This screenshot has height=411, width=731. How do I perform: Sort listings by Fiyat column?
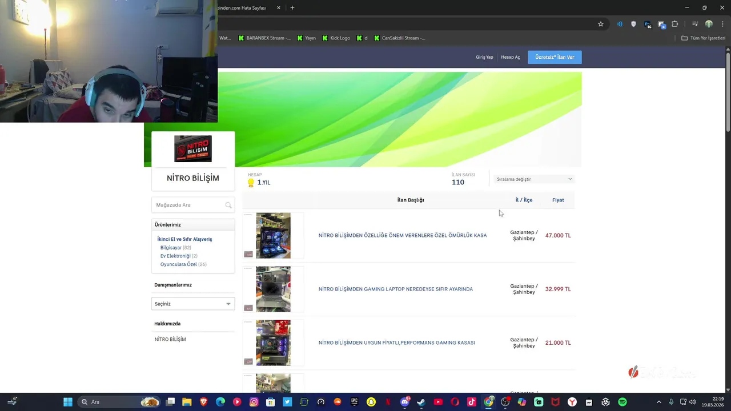(558, 200)
